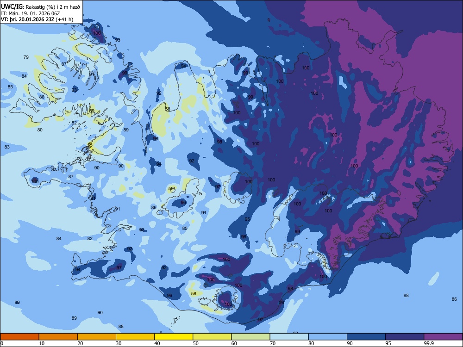The height and width of the screenshot is (347, 463).
Task: Pick the dark blue 90–95 legend swatch
Action: click(366, 337)
